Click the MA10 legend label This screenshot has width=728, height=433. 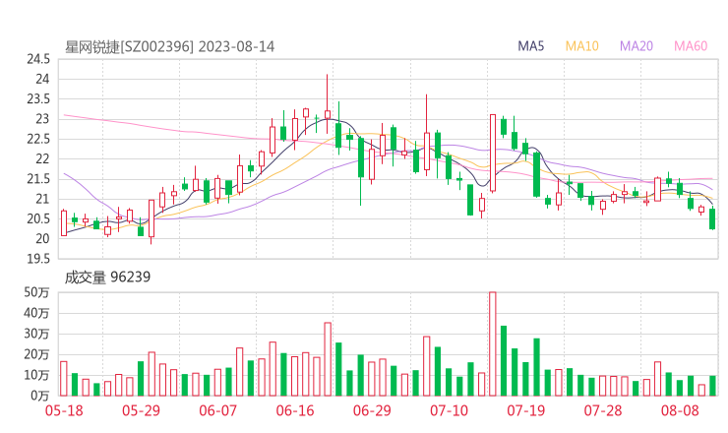[581, 46]
